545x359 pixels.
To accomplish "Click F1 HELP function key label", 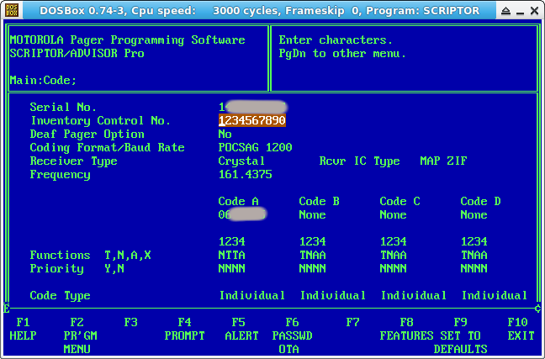I will [23, 329].
